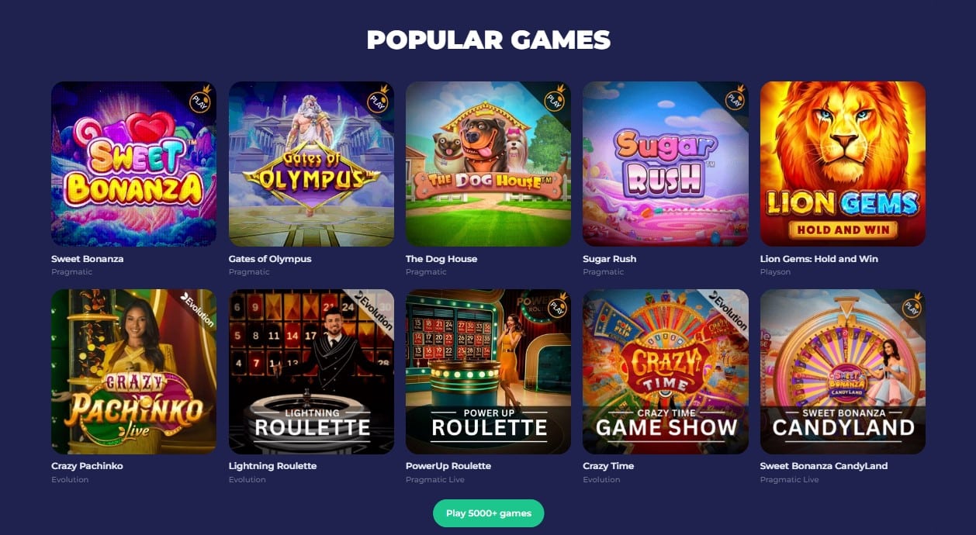Click Pragmatic Play badge on Candyland tile
The height and width of the screenshot is (535, 976).
click(x=911, y=305)
